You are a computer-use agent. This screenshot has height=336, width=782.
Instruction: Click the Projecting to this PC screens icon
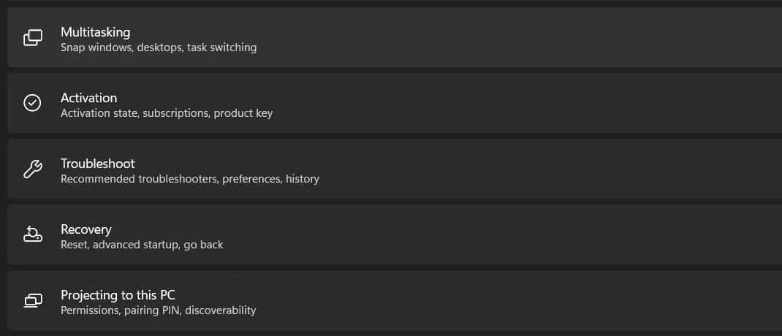coord(33,300)
